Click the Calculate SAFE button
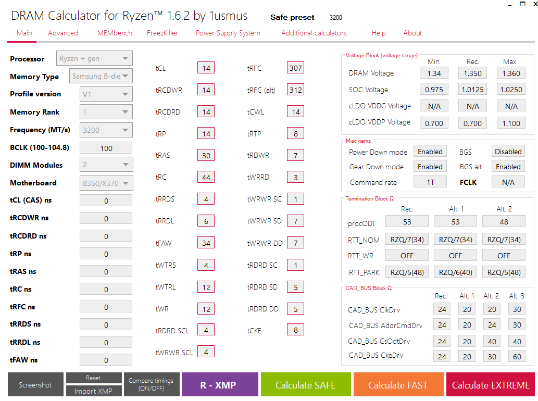Viewport: 538px width, 401px height. coord(305,384)
